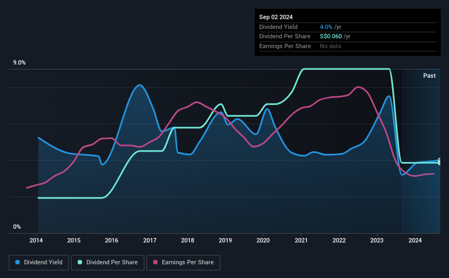Screen dimensions: 449x278
Task: Click the Dividend Yield row label in tooltip
Action: 278,27
